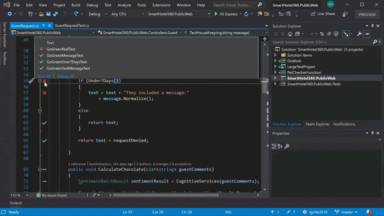Open the Analyze menu
This screenshot has height=216, width=384.
tap(124, 5)
